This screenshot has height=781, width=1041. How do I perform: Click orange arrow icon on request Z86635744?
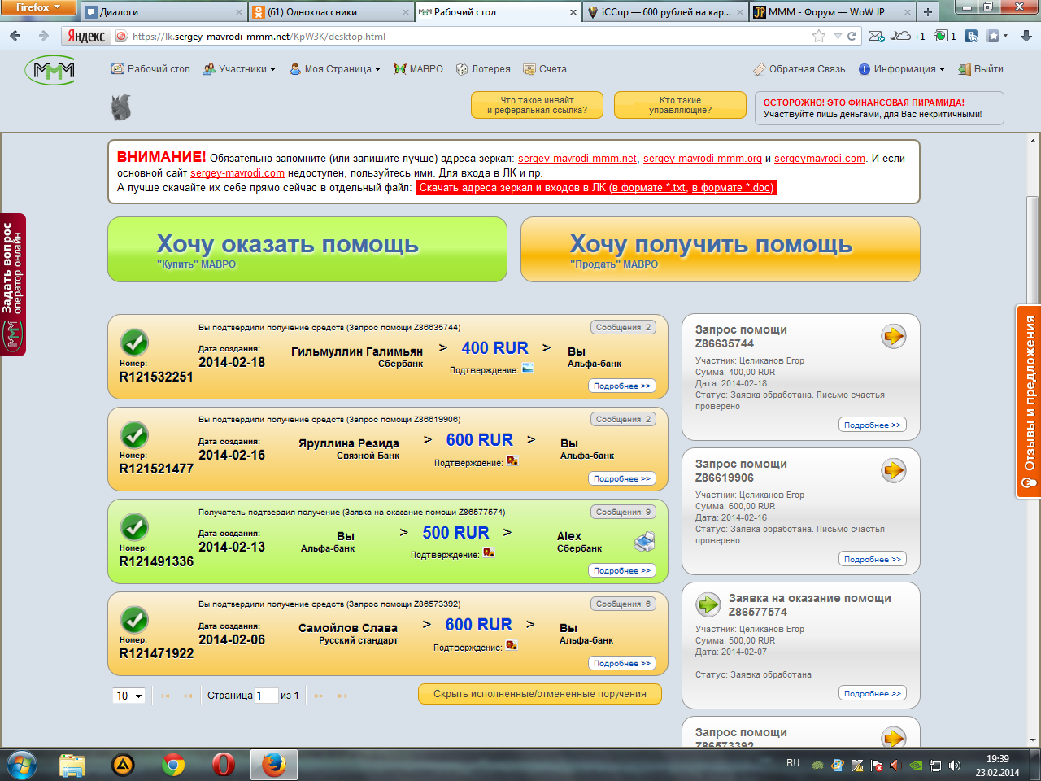coord(894,336)
